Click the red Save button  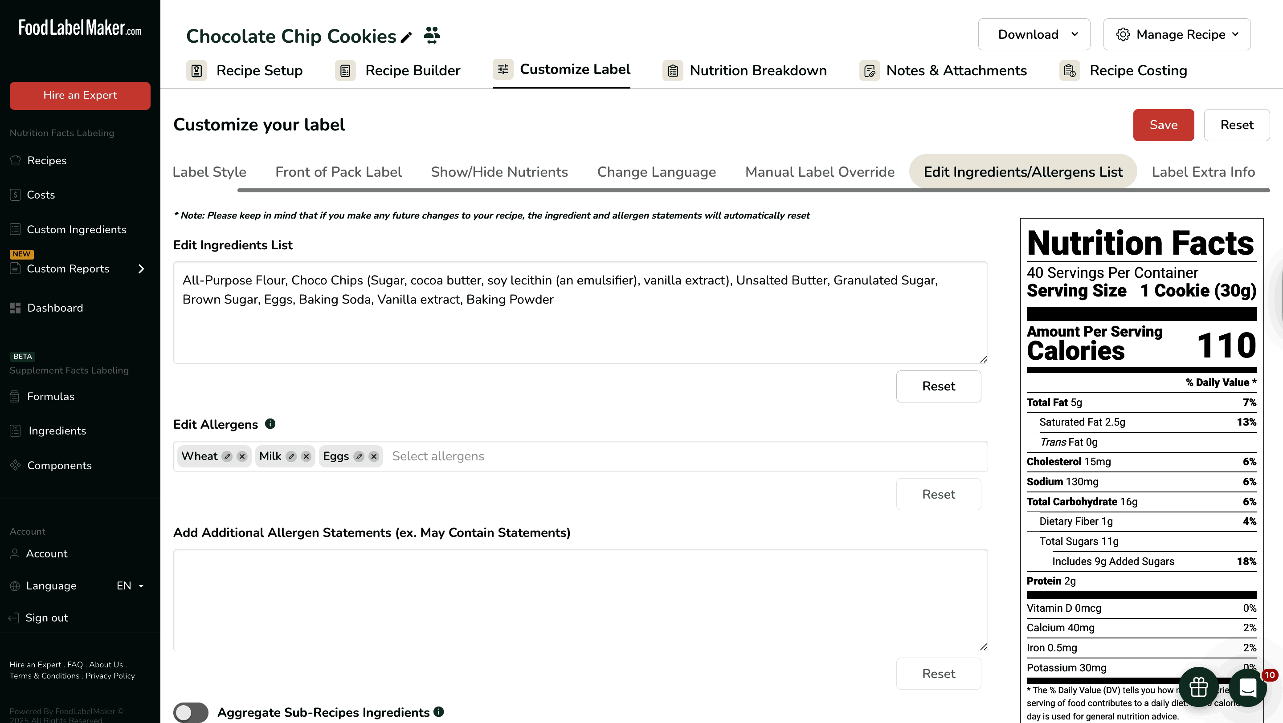1163,125
